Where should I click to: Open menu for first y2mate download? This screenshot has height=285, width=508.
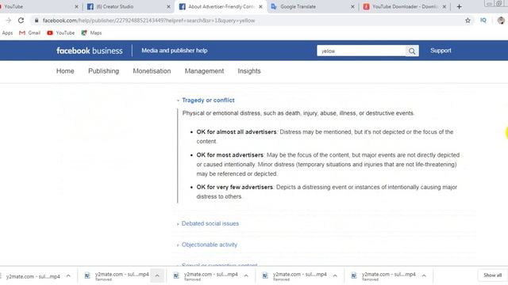[x=68, y=276]
